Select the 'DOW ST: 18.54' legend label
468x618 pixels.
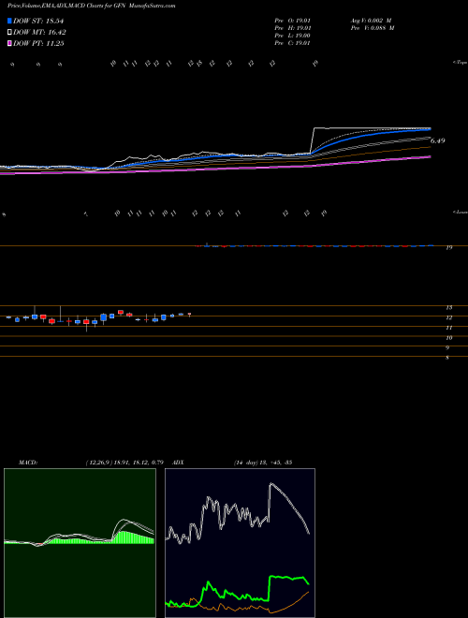[x=38, y=21]
